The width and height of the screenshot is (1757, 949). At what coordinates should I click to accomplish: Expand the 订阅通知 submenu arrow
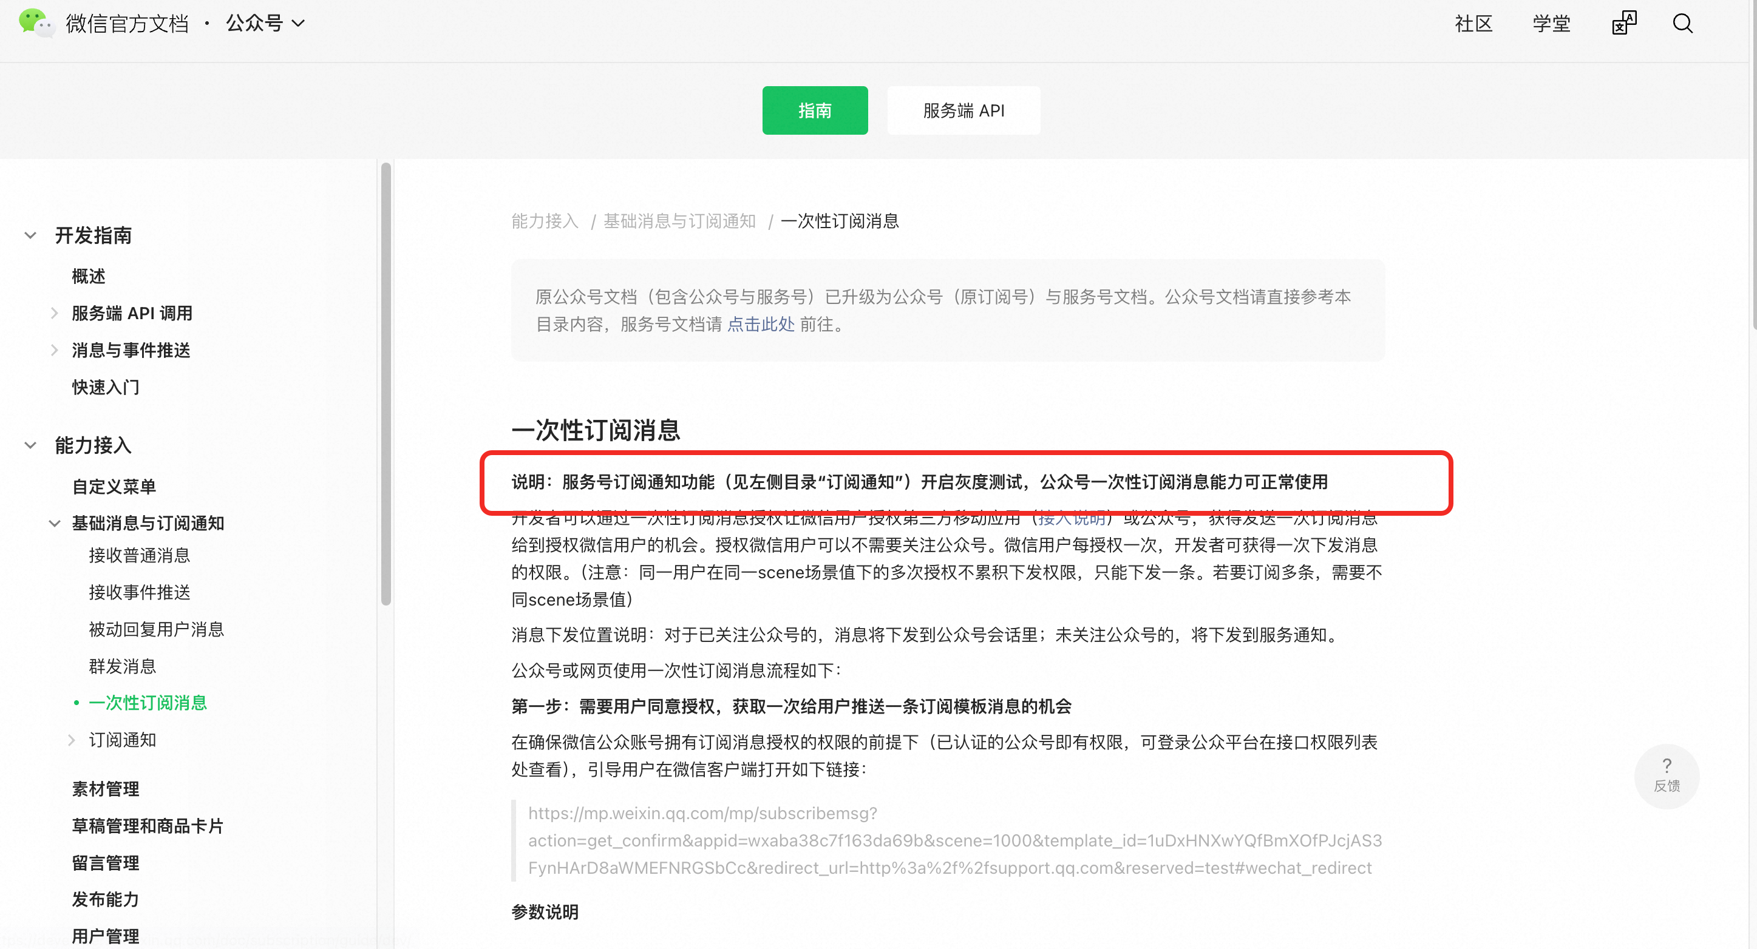click(72, 740)
